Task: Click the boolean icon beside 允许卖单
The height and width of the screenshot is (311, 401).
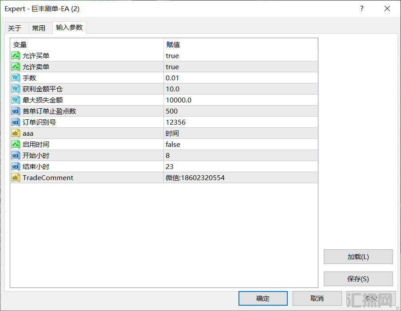Action: [x=16, y=67]
